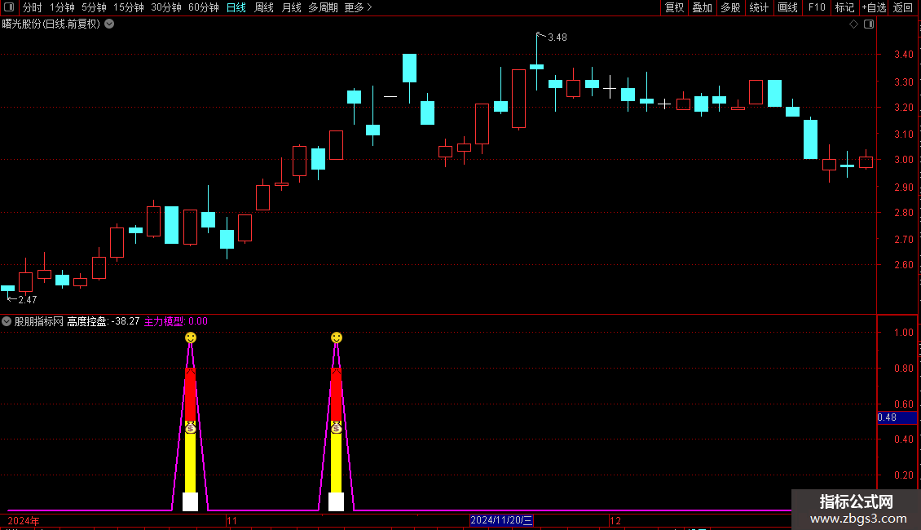The width and height of the screenshot is (921, 530).
Task: Click the second money bag signal icon
Action: point(336,428)
